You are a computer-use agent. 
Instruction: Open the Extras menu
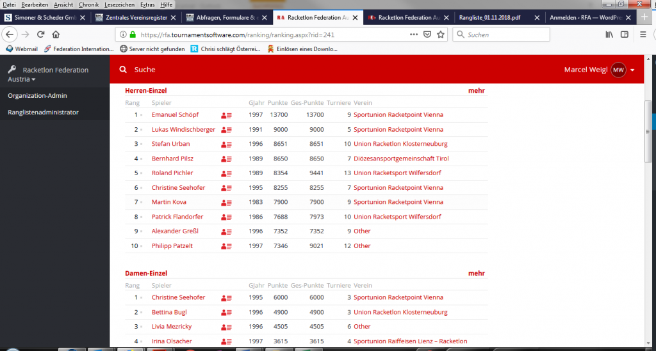147,4
